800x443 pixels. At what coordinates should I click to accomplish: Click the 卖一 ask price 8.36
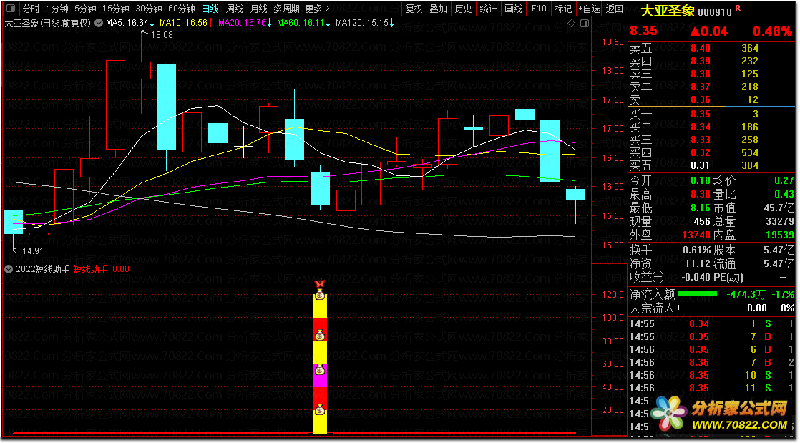(700, 99)
